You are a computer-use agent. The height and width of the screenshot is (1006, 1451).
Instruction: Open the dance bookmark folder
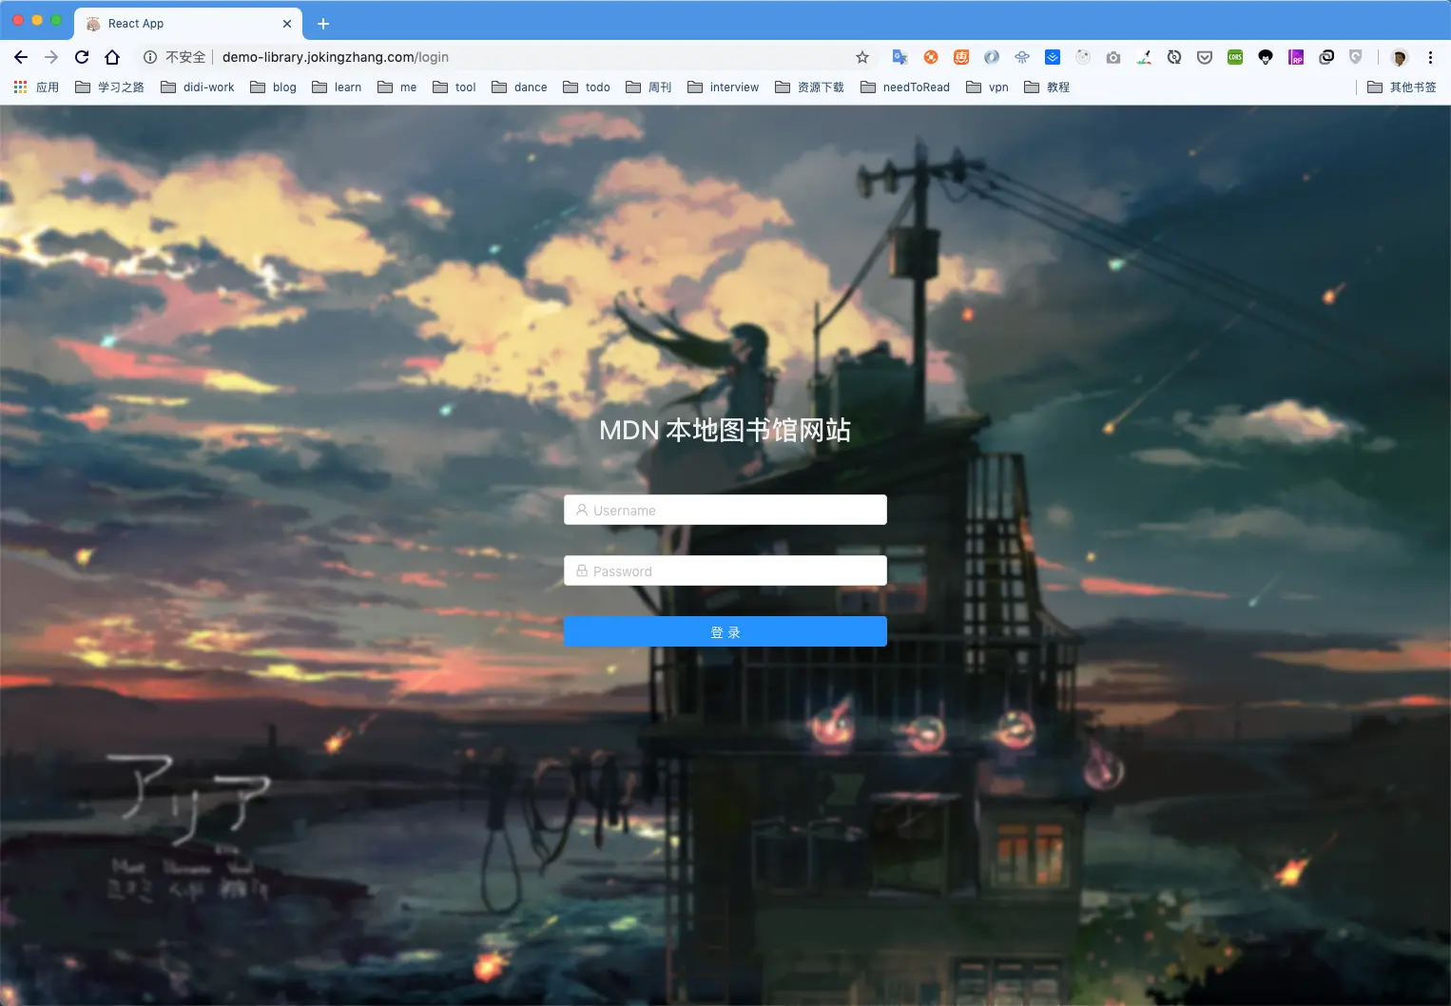[519, 87]
